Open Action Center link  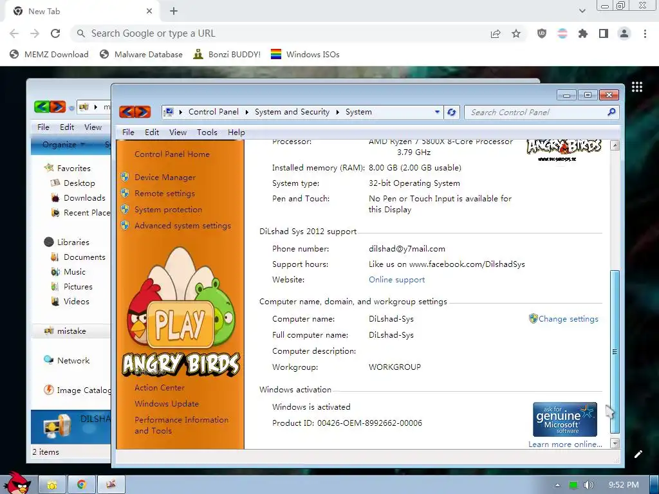[x=160, y=388]
